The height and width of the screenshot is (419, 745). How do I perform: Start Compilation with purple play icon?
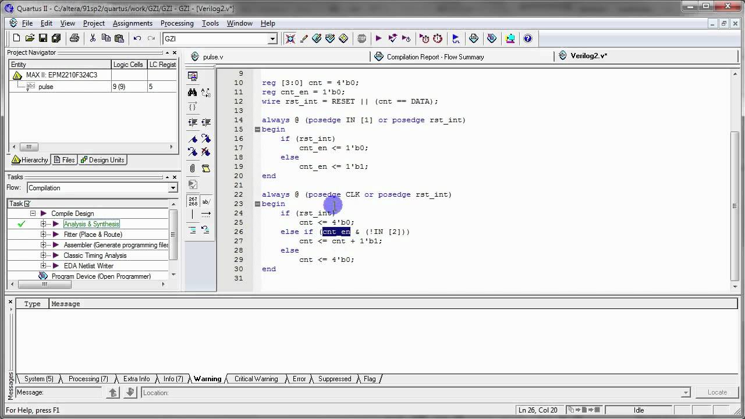(x=378, y=38)
